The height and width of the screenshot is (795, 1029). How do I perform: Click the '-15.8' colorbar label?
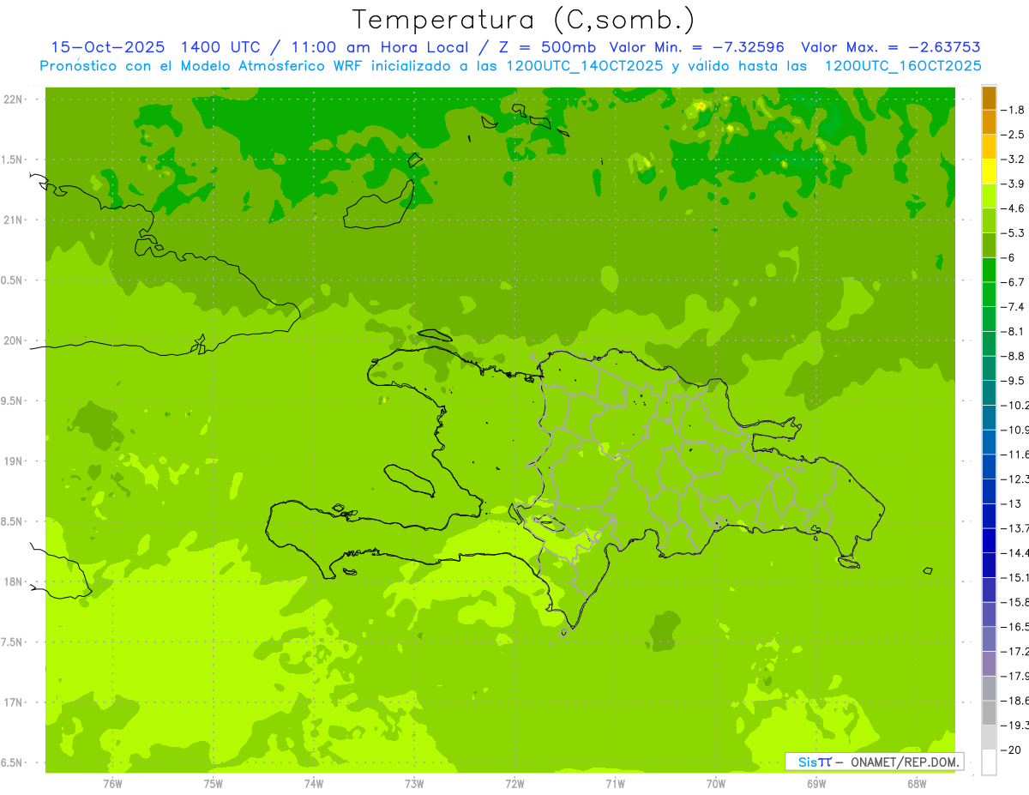1015,602
